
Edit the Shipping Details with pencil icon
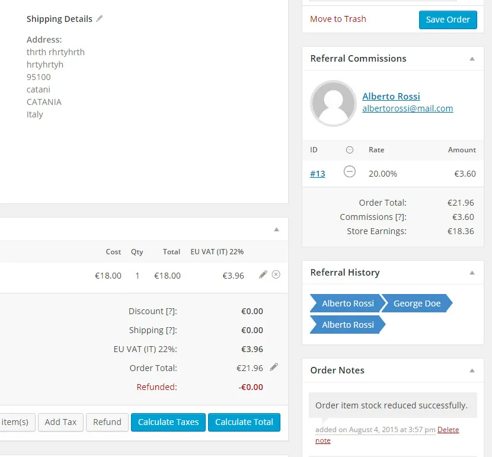[x=99, y=18]
